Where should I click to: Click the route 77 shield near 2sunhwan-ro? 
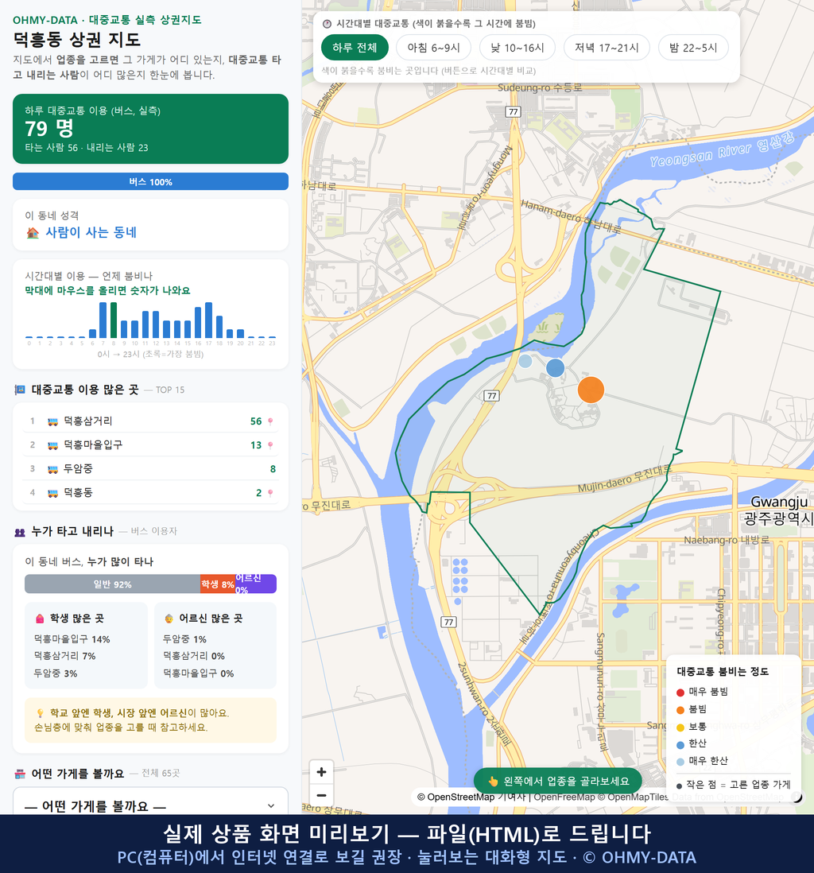(449, 622)
